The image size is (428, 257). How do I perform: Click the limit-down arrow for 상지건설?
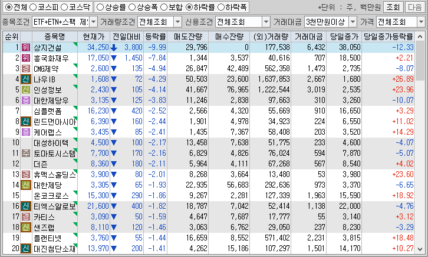coord(114,48)
